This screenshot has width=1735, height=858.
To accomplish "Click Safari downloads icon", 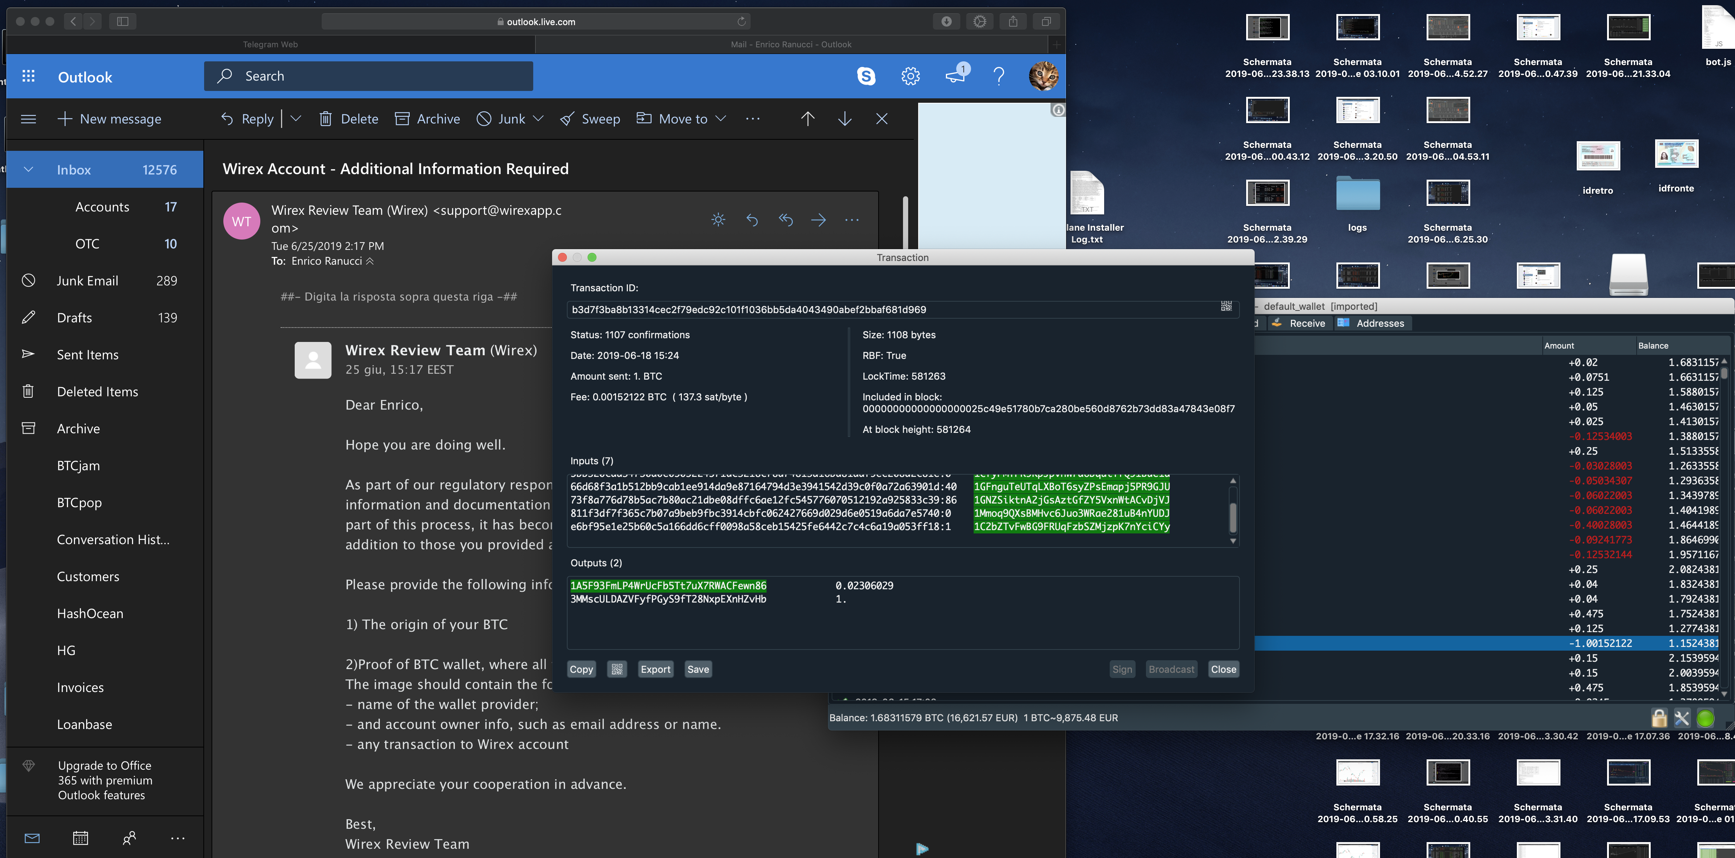I will [x=946, y=21].
